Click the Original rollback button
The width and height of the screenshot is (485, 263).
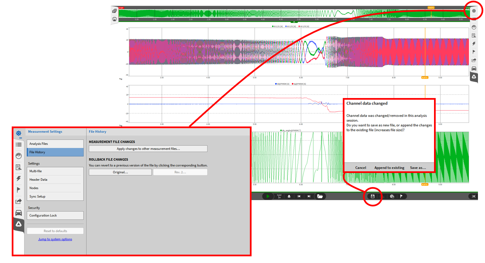click(120, 172)
